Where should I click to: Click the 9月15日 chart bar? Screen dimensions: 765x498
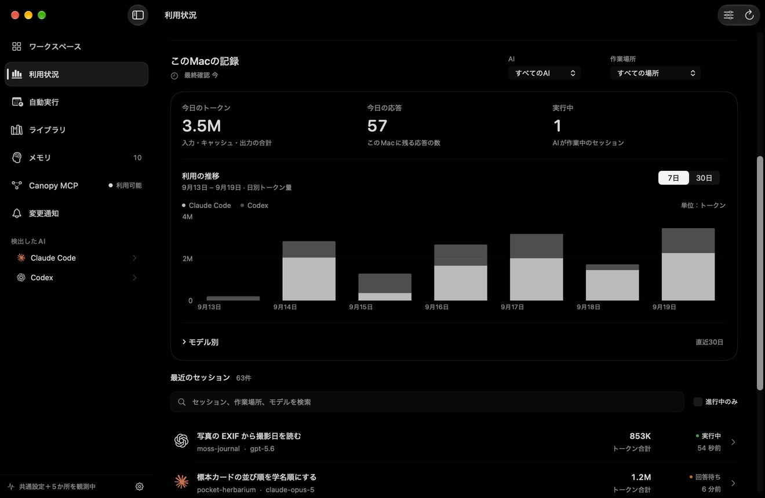click(385, 287)
